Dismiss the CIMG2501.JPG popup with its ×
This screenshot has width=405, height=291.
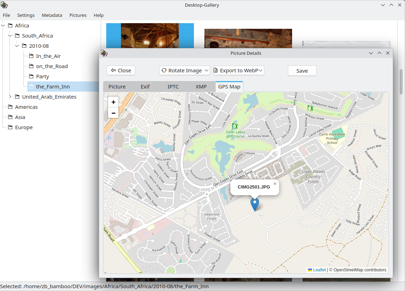click(x=275, y=183)
